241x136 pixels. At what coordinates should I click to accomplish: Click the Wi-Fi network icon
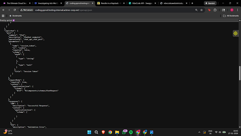216,132
